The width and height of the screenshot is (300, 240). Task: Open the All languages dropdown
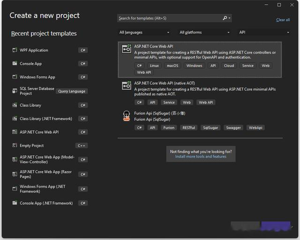point(144,32)
